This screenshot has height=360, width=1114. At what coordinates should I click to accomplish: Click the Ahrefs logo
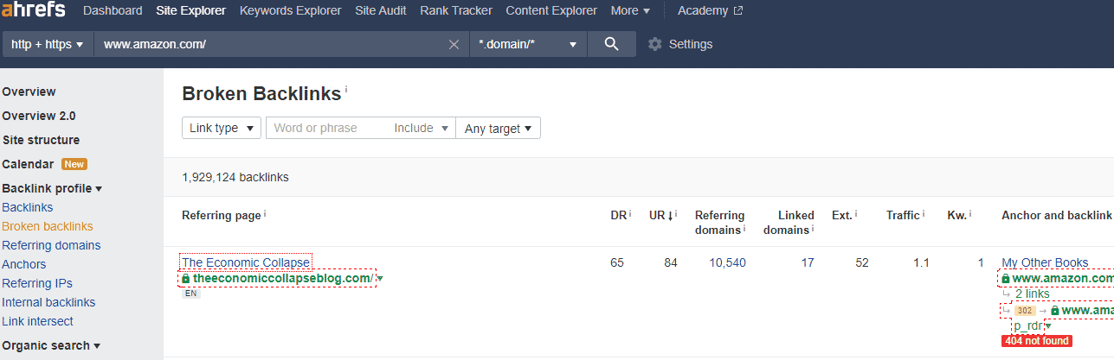click(35, 11)
